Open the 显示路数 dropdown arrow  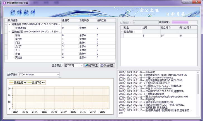(82, 66)
